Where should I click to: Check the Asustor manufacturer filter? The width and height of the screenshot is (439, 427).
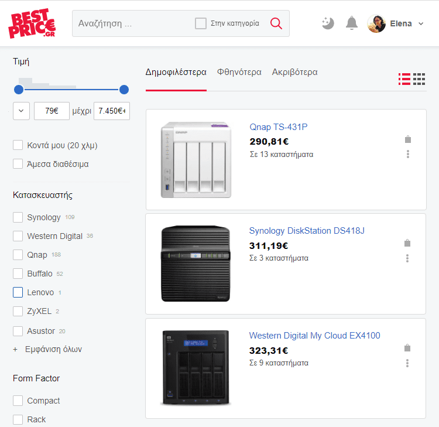18,331
